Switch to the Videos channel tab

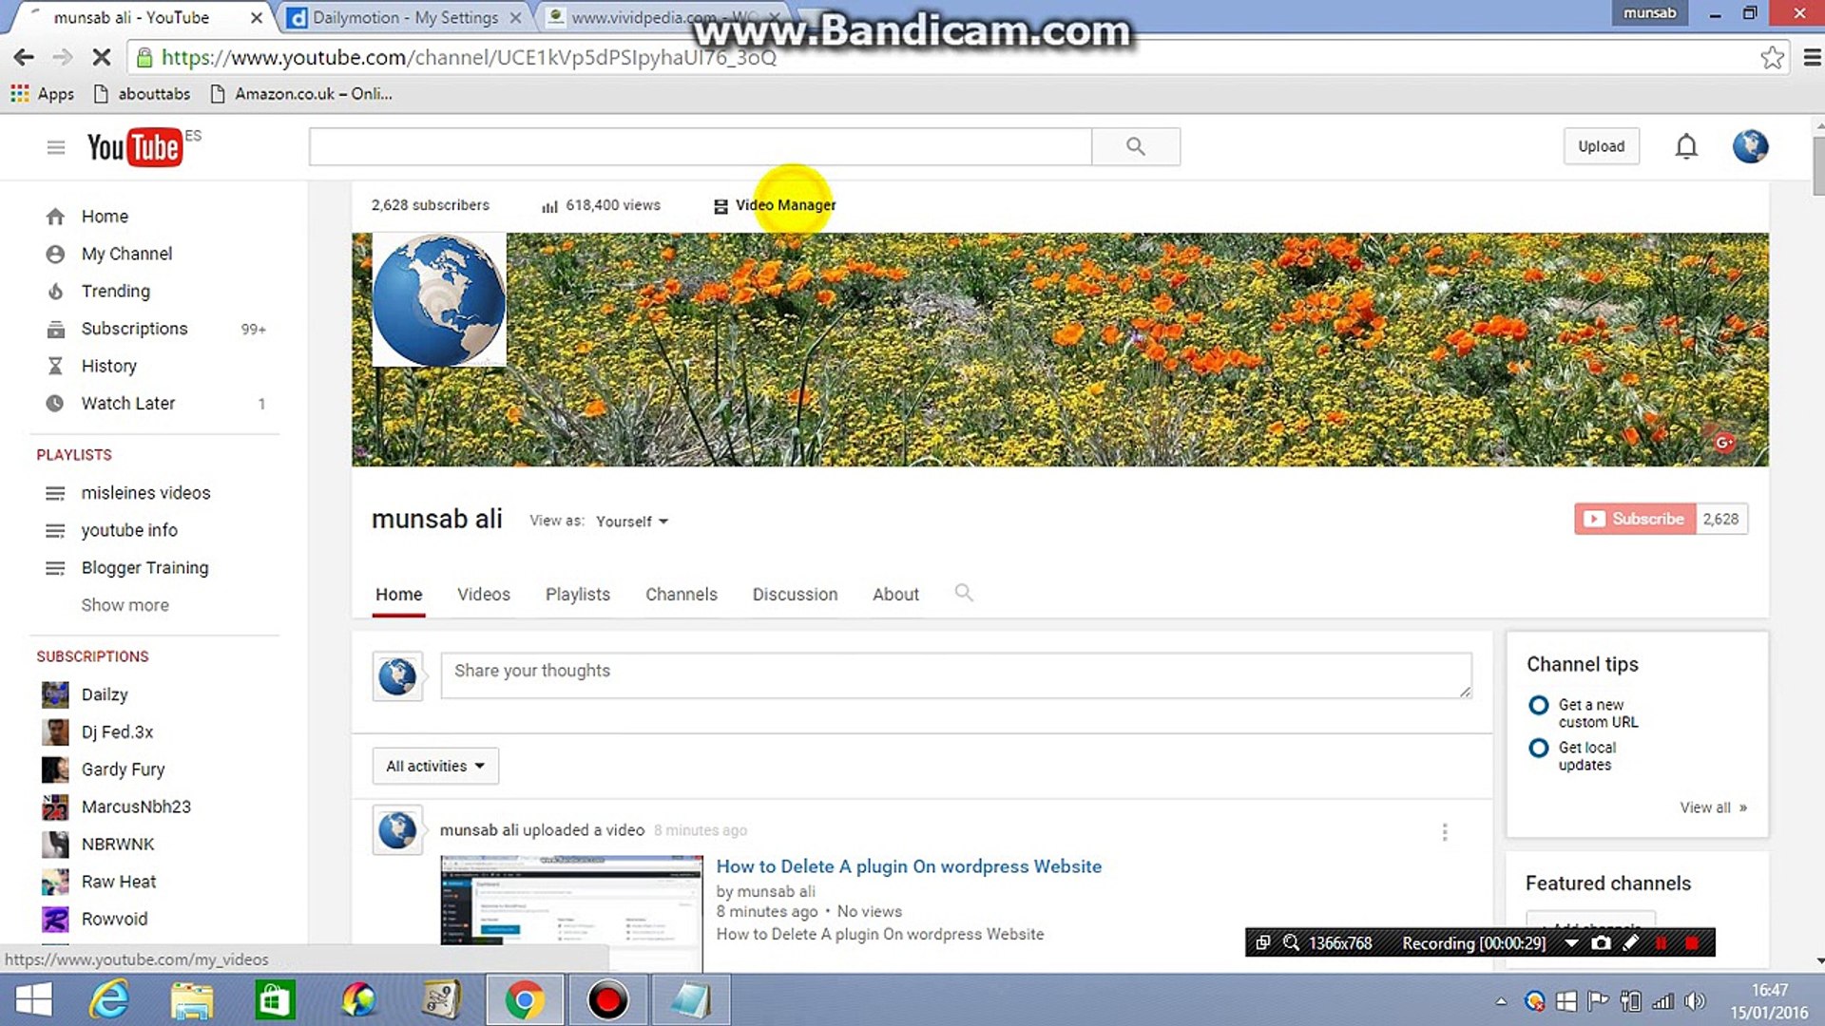click(x=483, y=594)
